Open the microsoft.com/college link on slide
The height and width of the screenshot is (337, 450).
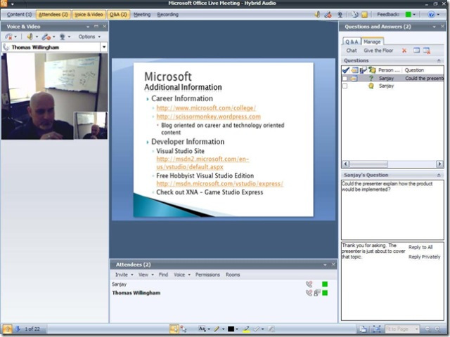[206, 108]
